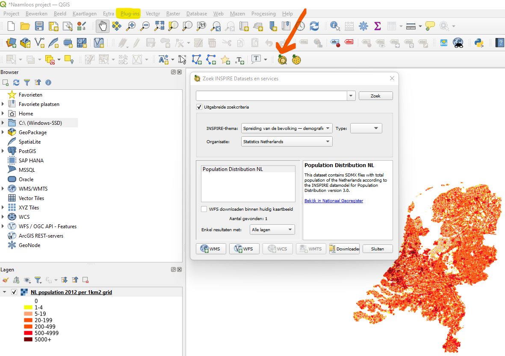Open layer styling brush in Lagen panel
This screenshot has height=356, width=505.
tap(6, 280)
